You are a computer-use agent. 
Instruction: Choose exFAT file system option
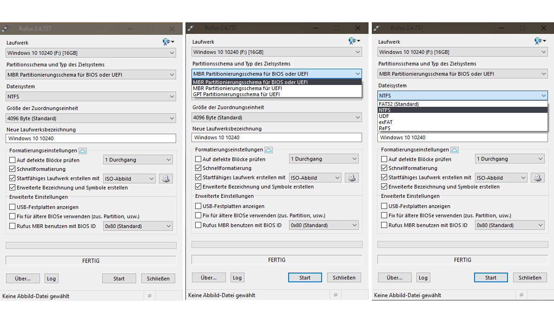tap(462, 122)
